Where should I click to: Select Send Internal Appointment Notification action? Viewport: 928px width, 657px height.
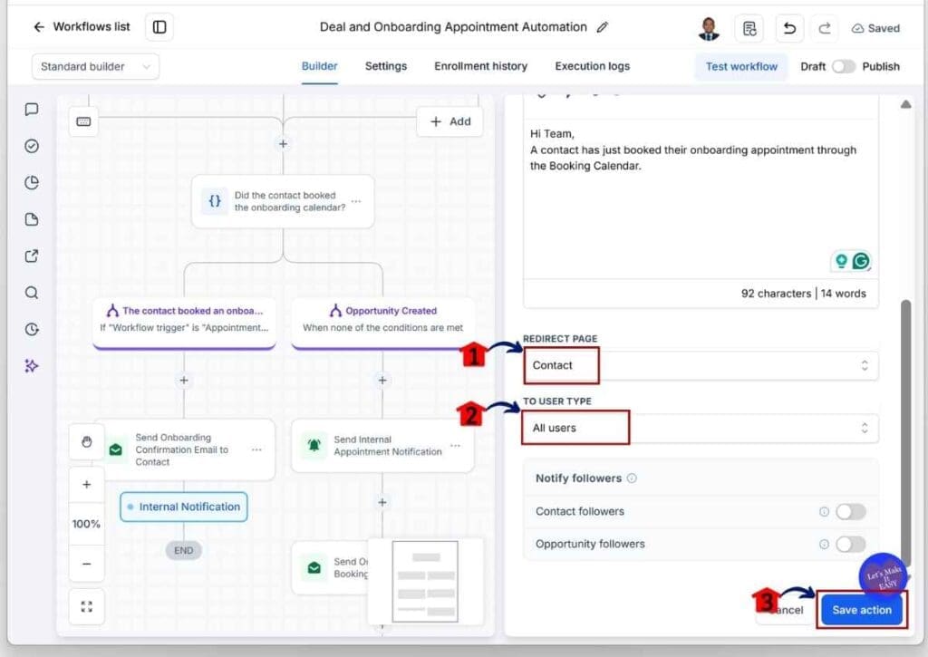click(x=382, y=446)
